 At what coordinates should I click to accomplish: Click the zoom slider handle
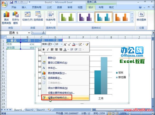(141, 113)
